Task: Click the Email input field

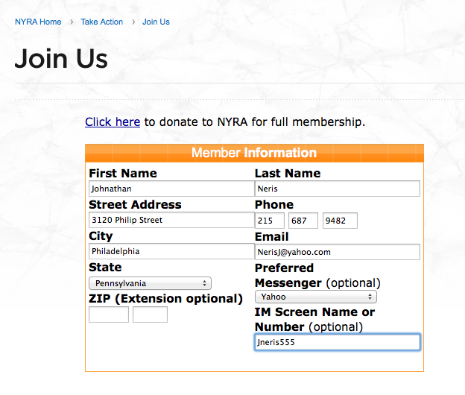Action: [x=338, y=252]
